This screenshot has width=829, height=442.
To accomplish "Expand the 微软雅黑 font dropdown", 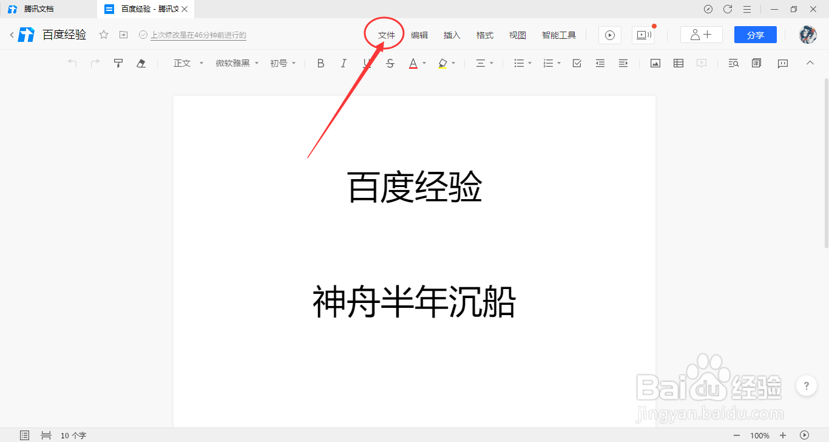I will click(237, 63).
